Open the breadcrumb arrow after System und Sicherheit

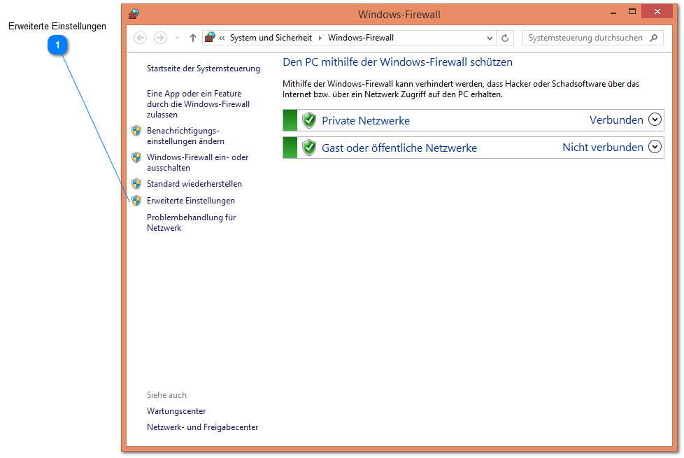click(320, 38)
